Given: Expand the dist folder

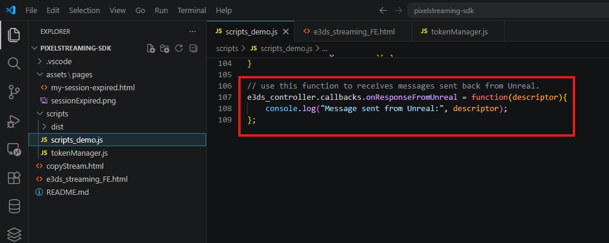Looking at the screenshot, I should (x=117, y=127).
